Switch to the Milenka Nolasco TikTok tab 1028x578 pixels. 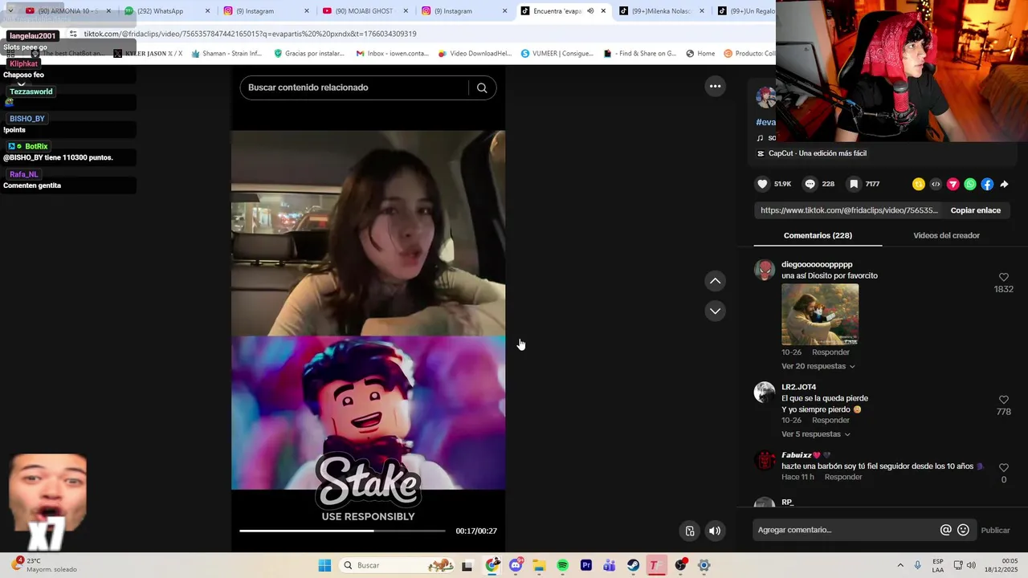pyautogui.click(x=663, y=11)
